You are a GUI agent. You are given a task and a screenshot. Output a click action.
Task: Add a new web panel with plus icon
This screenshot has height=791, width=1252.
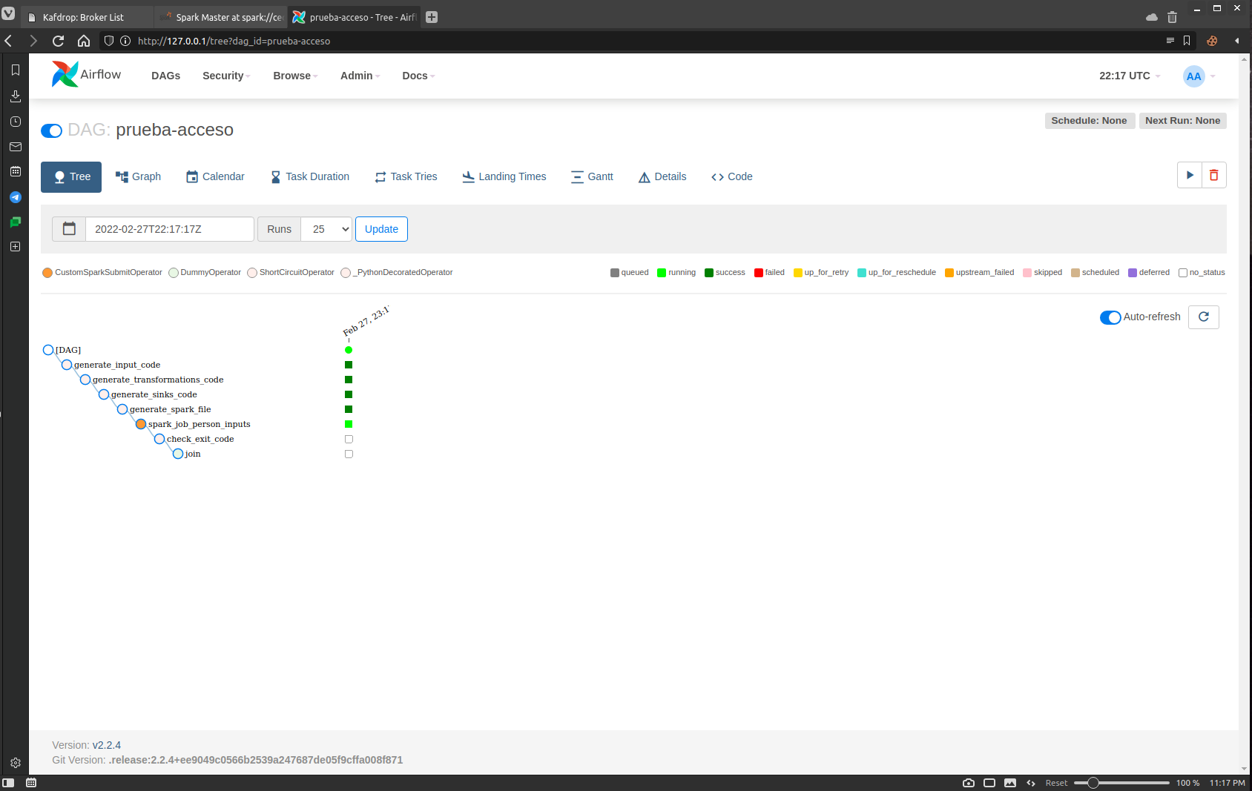pos(15,246)
